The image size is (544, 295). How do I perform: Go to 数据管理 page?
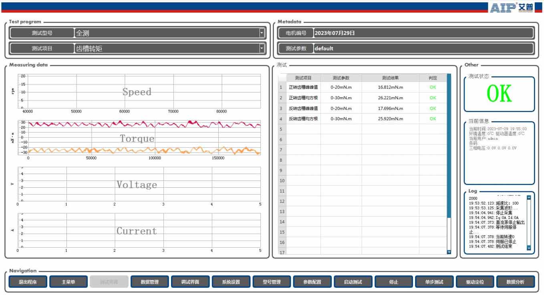[x=150, y=282]
